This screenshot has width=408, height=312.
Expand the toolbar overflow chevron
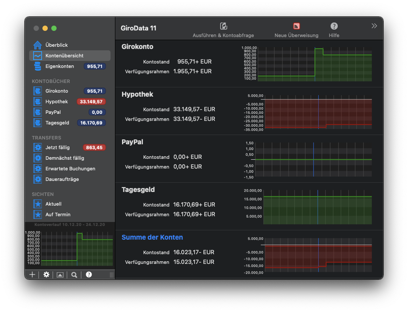pyautogui.click(x=374, y=26)
